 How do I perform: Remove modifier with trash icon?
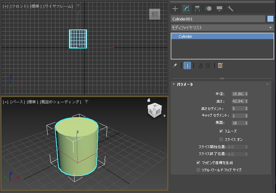pos(208,65)
